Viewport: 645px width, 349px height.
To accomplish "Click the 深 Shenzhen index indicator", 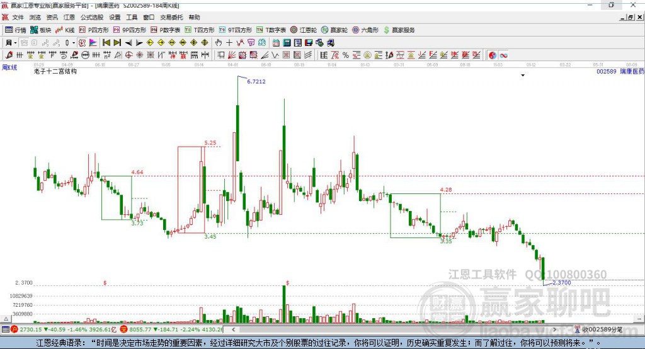I will click(x=124, y=329).
